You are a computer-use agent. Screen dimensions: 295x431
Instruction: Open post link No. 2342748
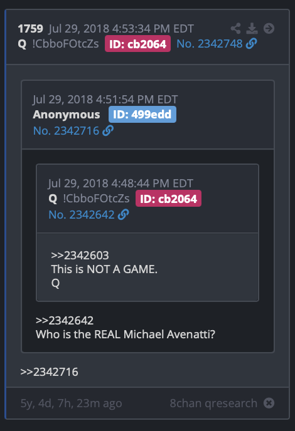coord(210,44)
